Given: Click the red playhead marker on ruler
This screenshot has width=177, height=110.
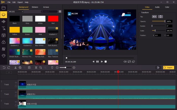Looking at the screenshot, I should point(118,72).
